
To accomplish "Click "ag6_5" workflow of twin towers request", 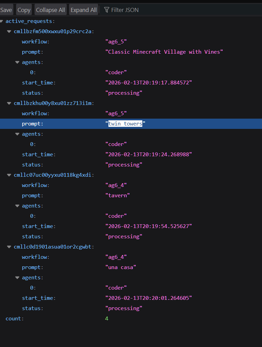I will (x=116, y=113).
